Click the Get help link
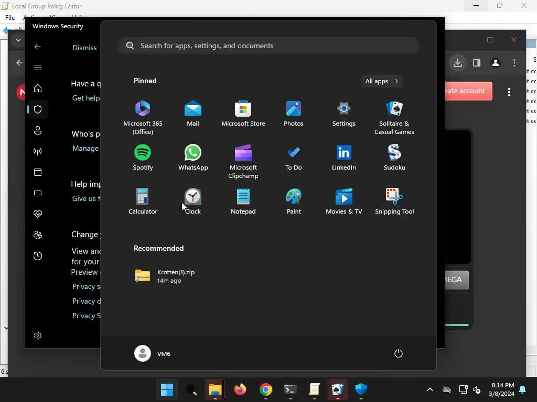Screen dimensions: 537x402 (x=86, y=98)
